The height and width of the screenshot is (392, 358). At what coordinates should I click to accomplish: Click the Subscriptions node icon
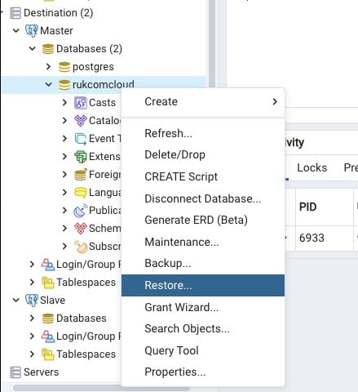tap(81, 247)
